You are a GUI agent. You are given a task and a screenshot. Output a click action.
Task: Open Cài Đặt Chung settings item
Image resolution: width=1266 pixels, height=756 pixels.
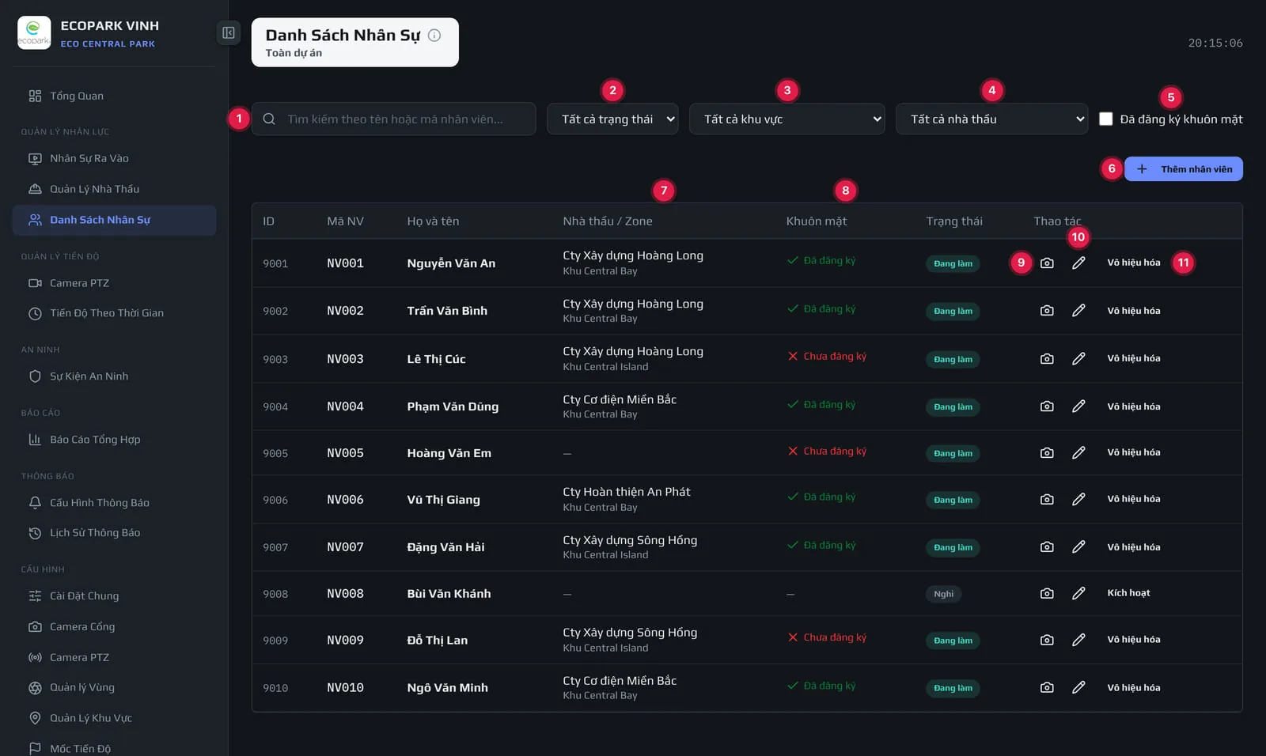[x=114, y=596]
